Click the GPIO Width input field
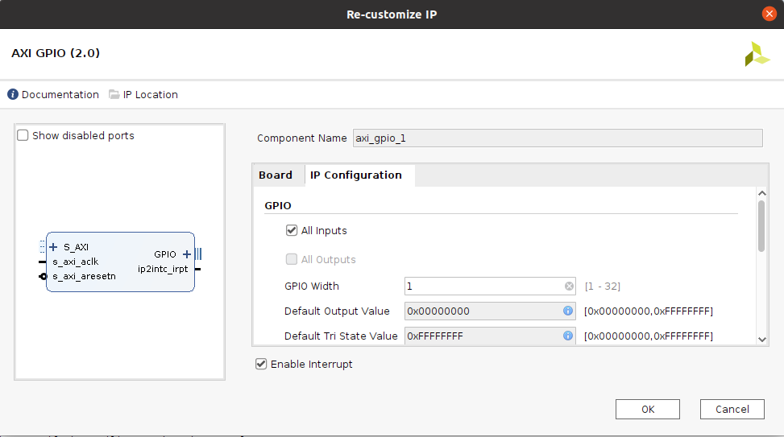784x437 pixels. (x=490, y=287)
